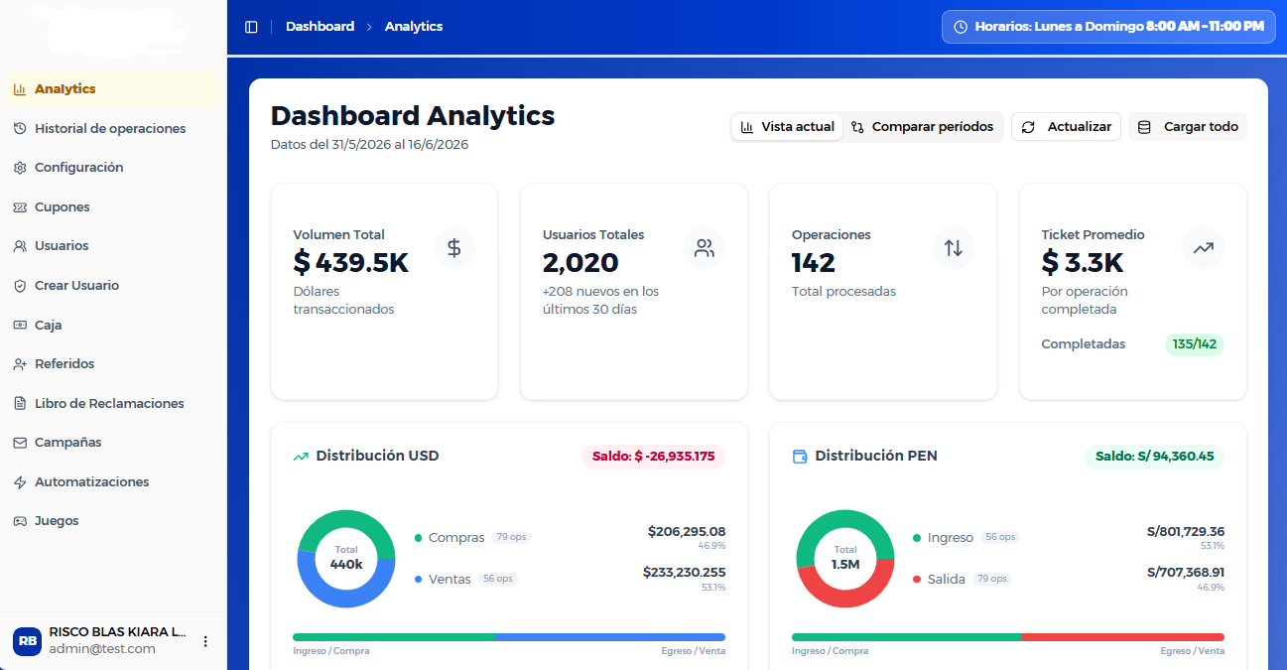The height and width of the screenshot is (670, 1287).
Task: Navigate to Crear Usuario
Action: pos(111,286)
